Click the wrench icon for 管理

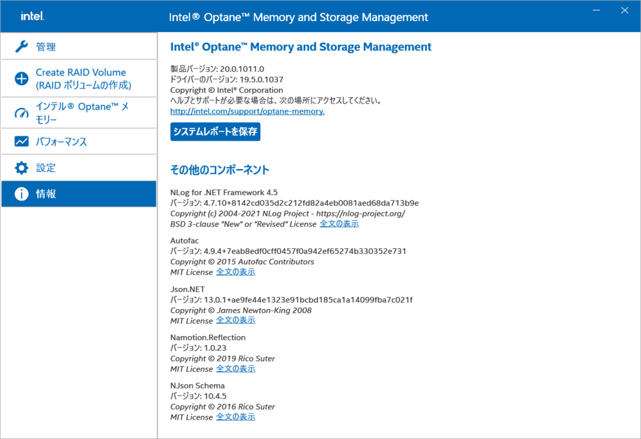[22, 47]
